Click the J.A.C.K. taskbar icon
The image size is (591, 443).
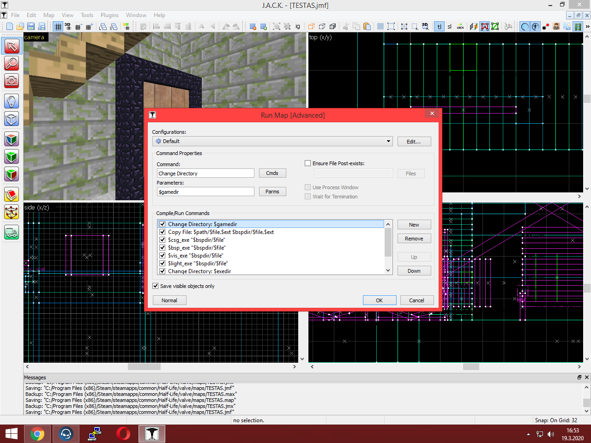point(152,434)
